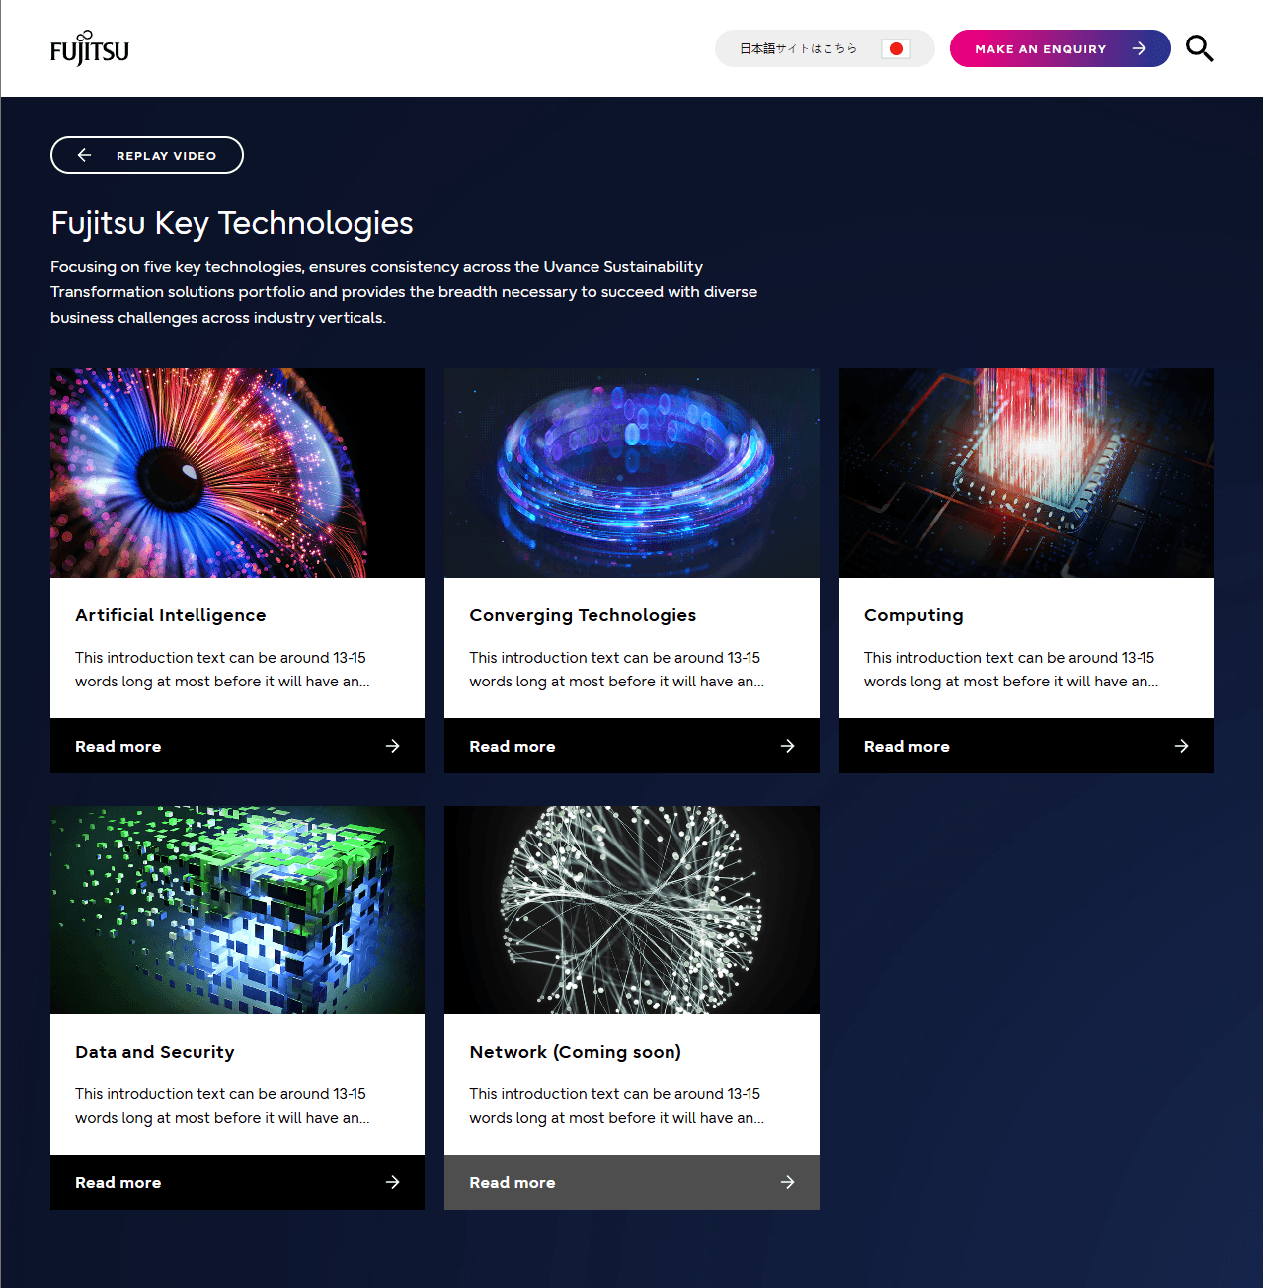Open the glowing blue ring thumbnail
Image resolution: width=1263 pixels, height=1288 pixels.
click(x=632, y=473)
